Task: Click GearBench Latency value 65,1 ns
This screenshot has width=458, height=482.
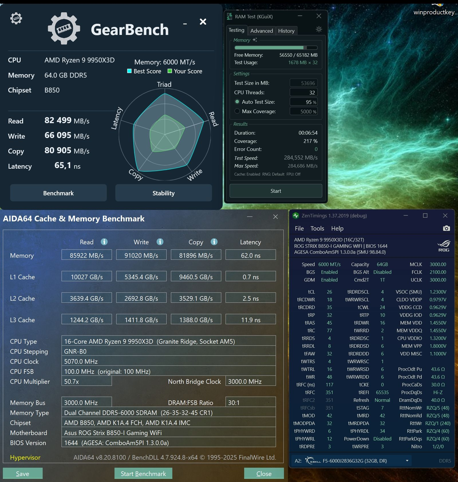Action: click(x=68, y=166)
